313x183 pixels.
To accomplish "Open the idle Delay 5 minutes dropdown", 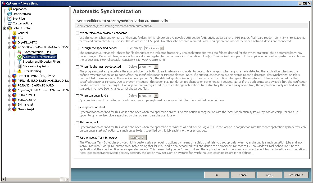I will tap(148, 95).
